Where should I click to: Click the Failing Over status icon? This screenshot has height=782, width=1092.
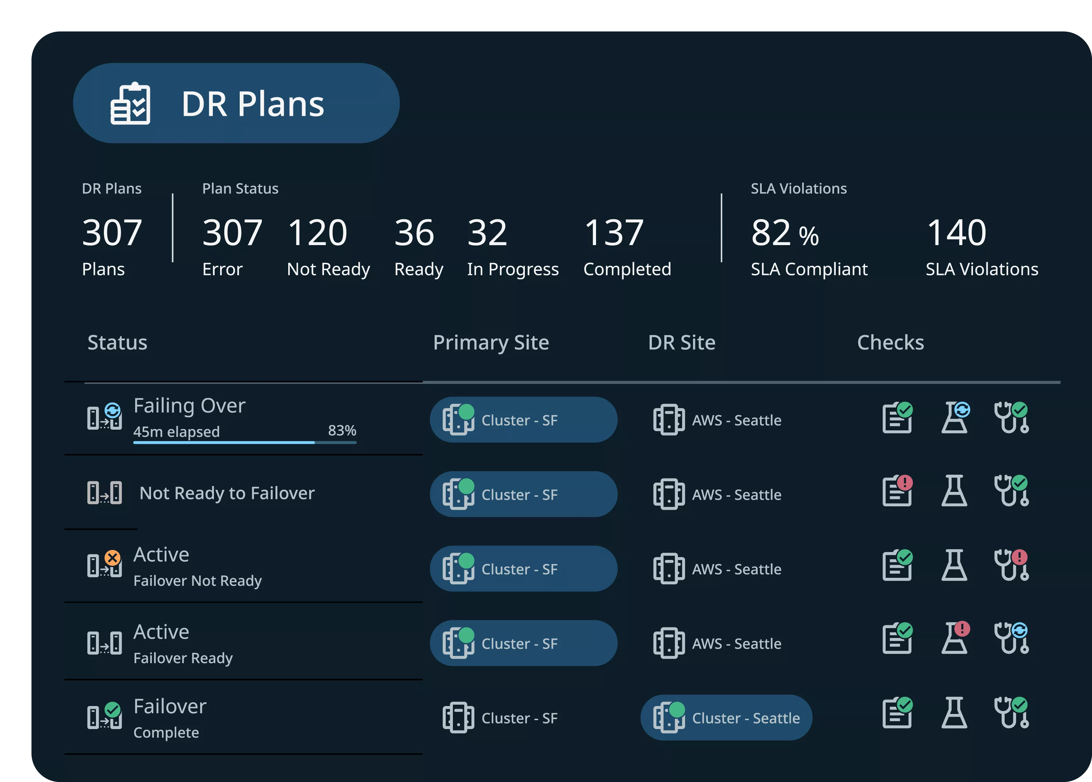[105, 417]
